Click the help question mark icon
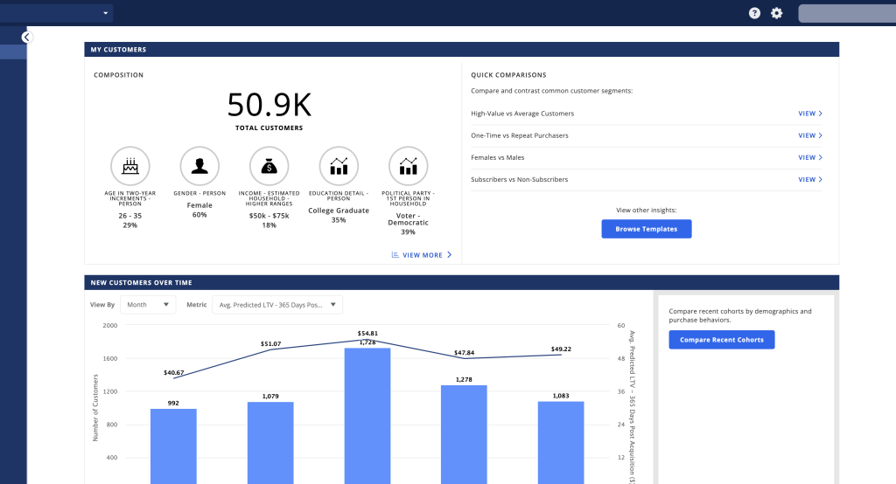The width and height of the screenshot is (896, 484). pos(754,13)
